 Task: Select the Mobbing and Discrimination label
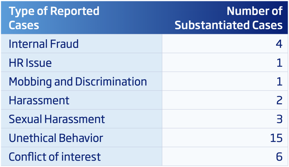(x=78, y=82)
